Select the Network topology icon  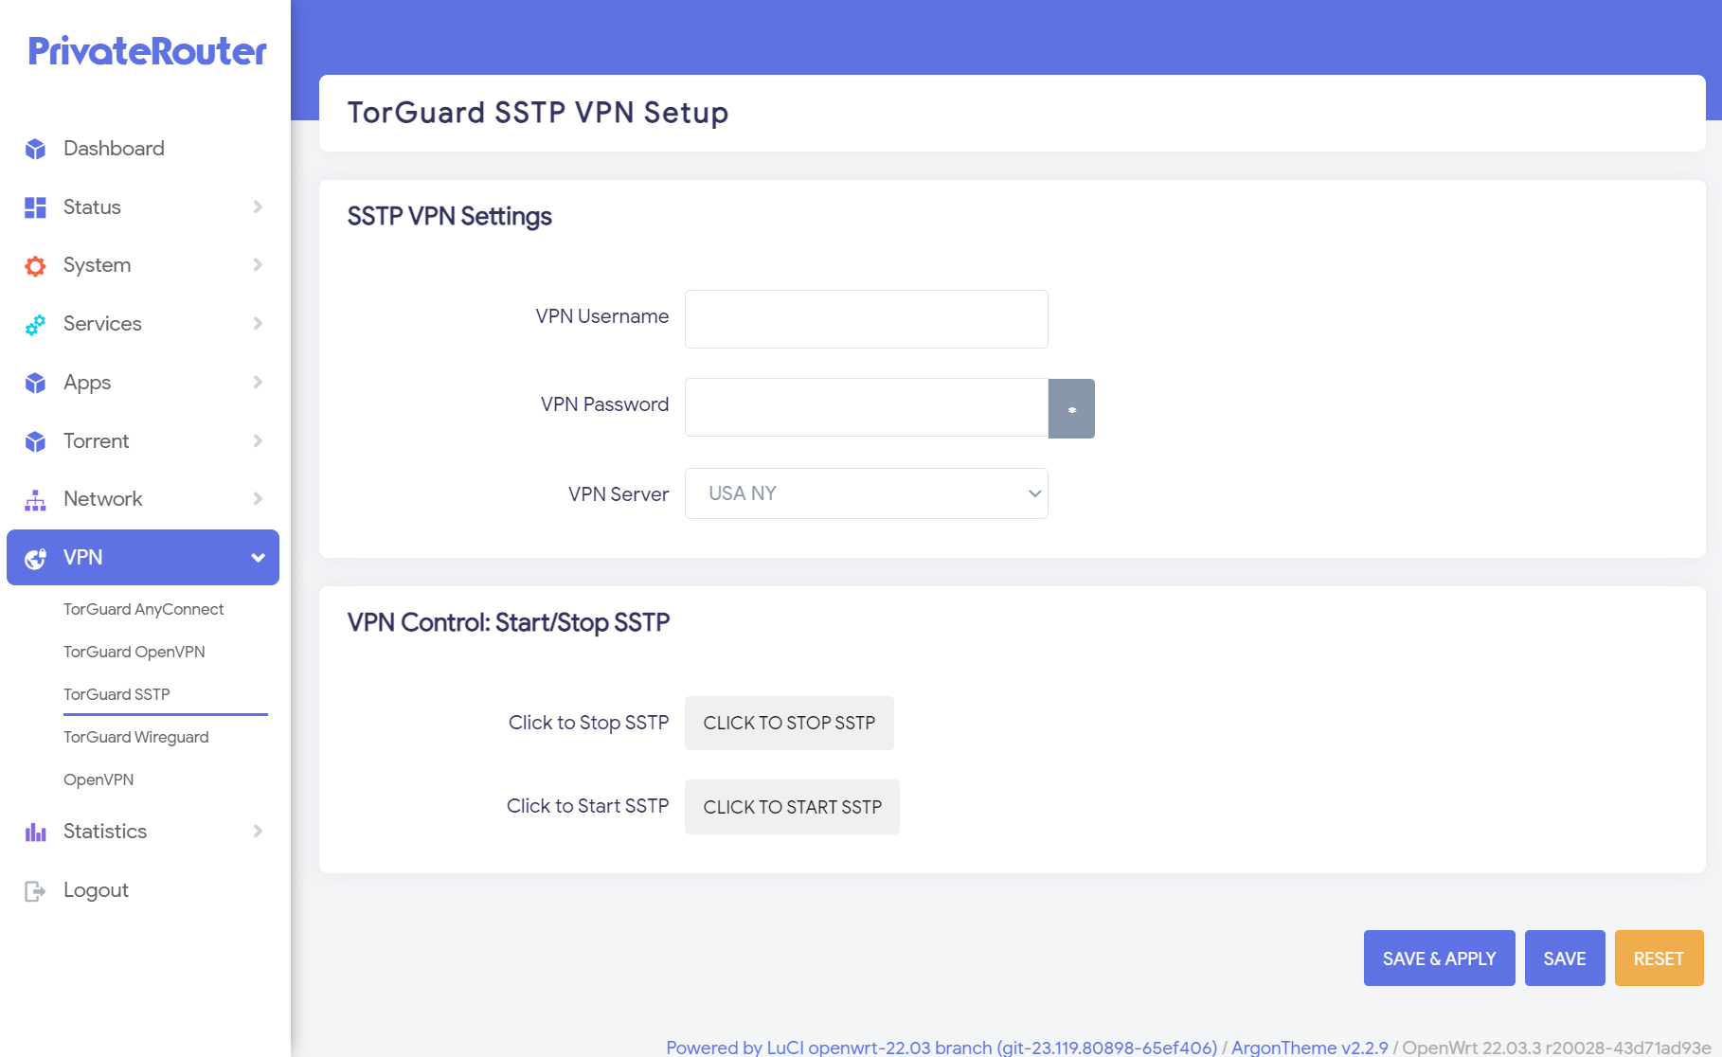tap(35, 498)
